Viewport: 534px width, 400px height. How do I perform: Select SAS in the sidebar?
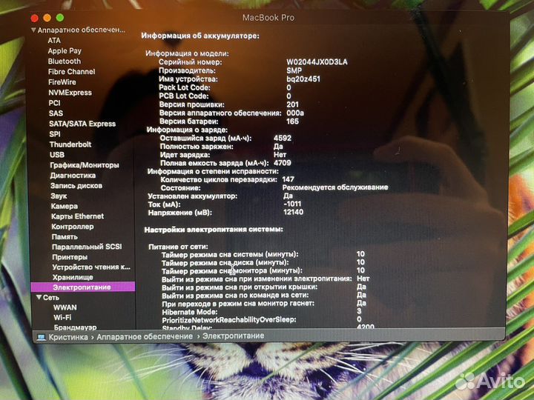pyautogui.click(x=56, y=113)
